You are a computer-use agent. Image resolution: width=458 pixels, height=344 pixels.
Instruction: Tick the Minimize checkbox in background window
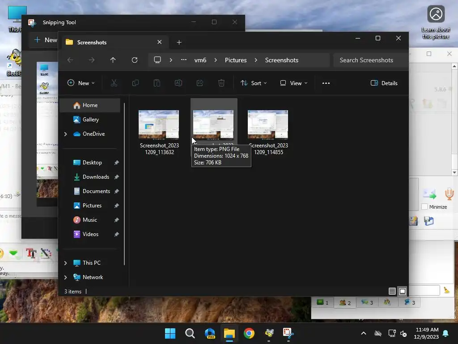(424, 207)
